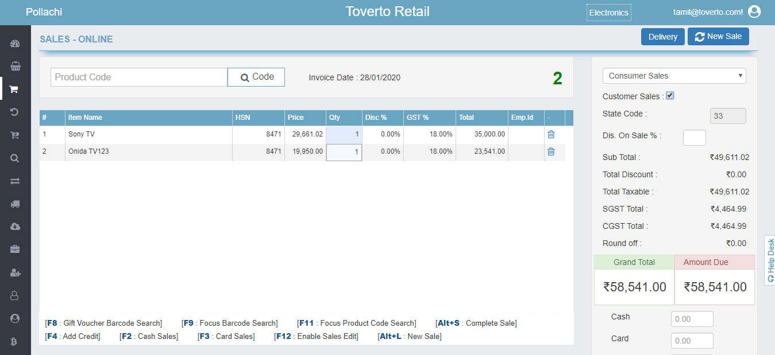Open the briefcase icon in sidebar
This screenshot has width=775, height=355.
tap(15, 249)
